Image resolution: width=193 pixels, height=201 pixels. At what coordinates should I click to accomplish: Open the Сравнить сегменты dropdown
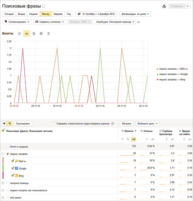coord(49,22)
